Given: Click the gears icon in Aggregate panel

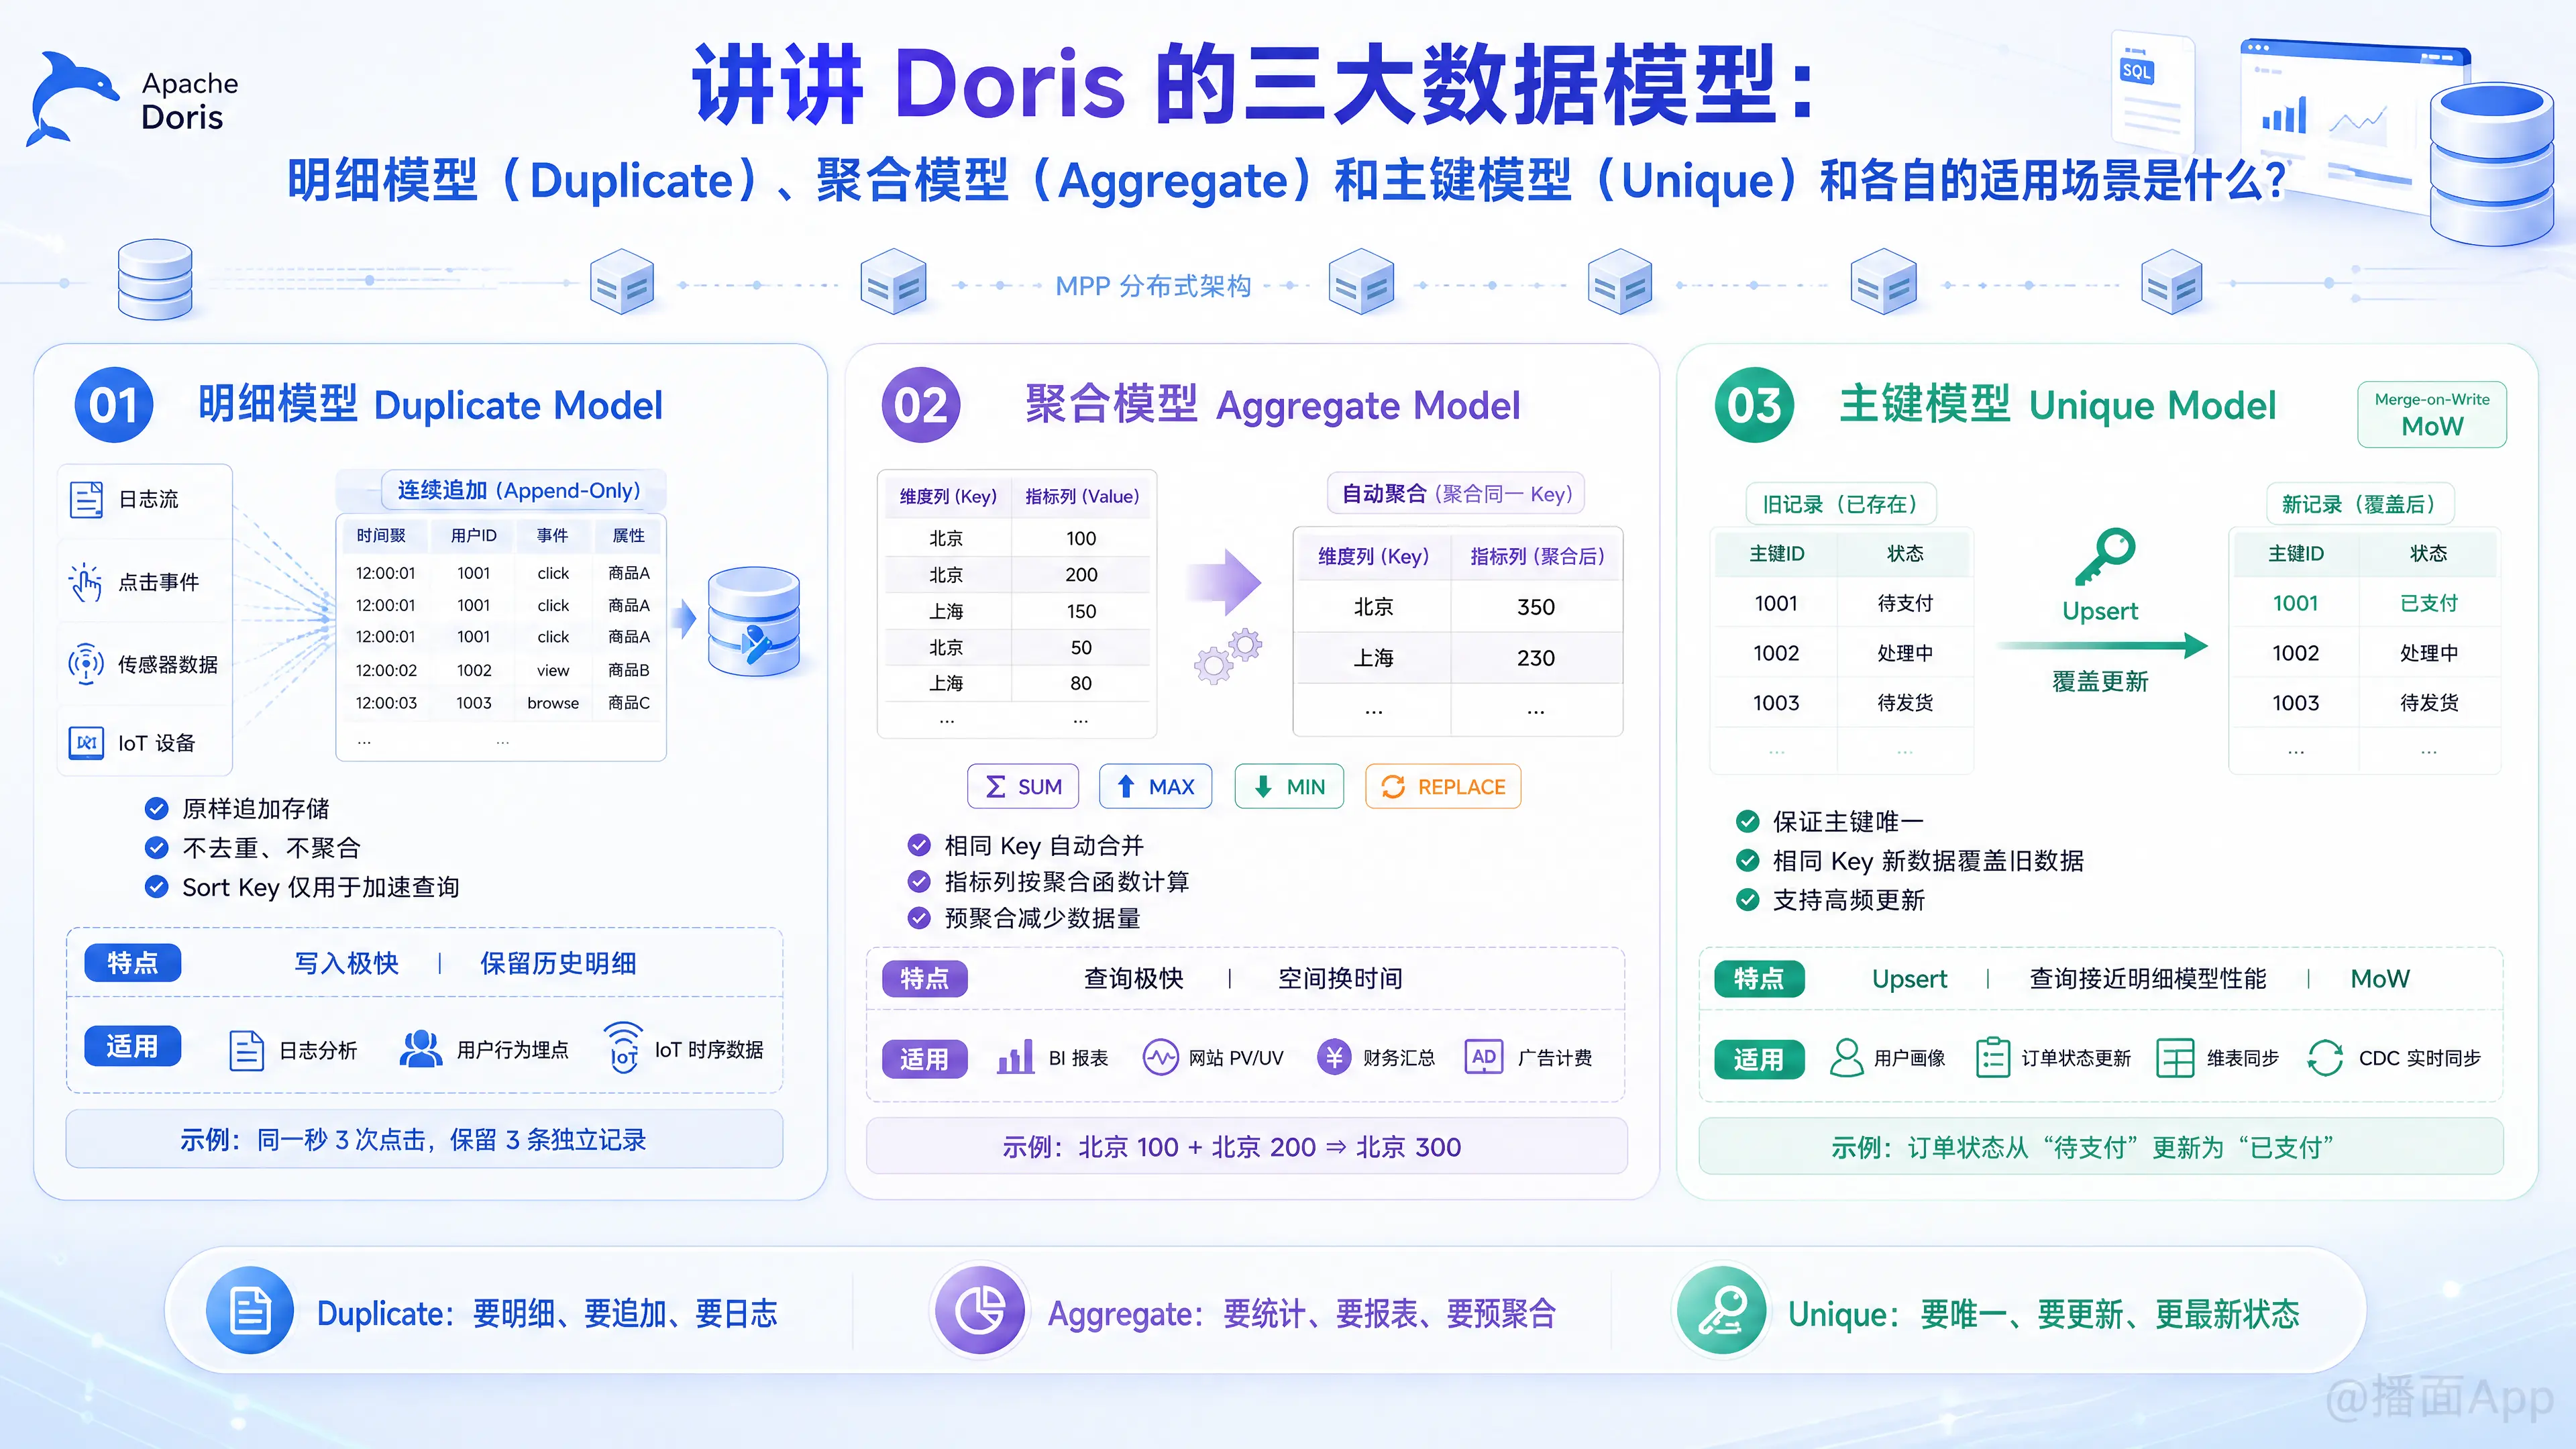Looking at the screenshot, I should pos(1229,656).
